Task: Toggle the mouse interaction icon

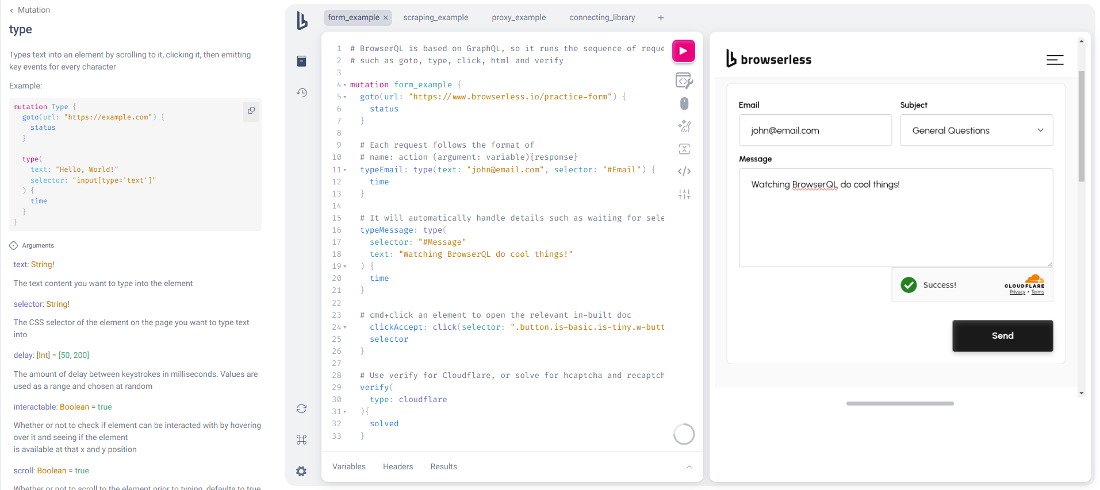Action: (x=684, y=103)
